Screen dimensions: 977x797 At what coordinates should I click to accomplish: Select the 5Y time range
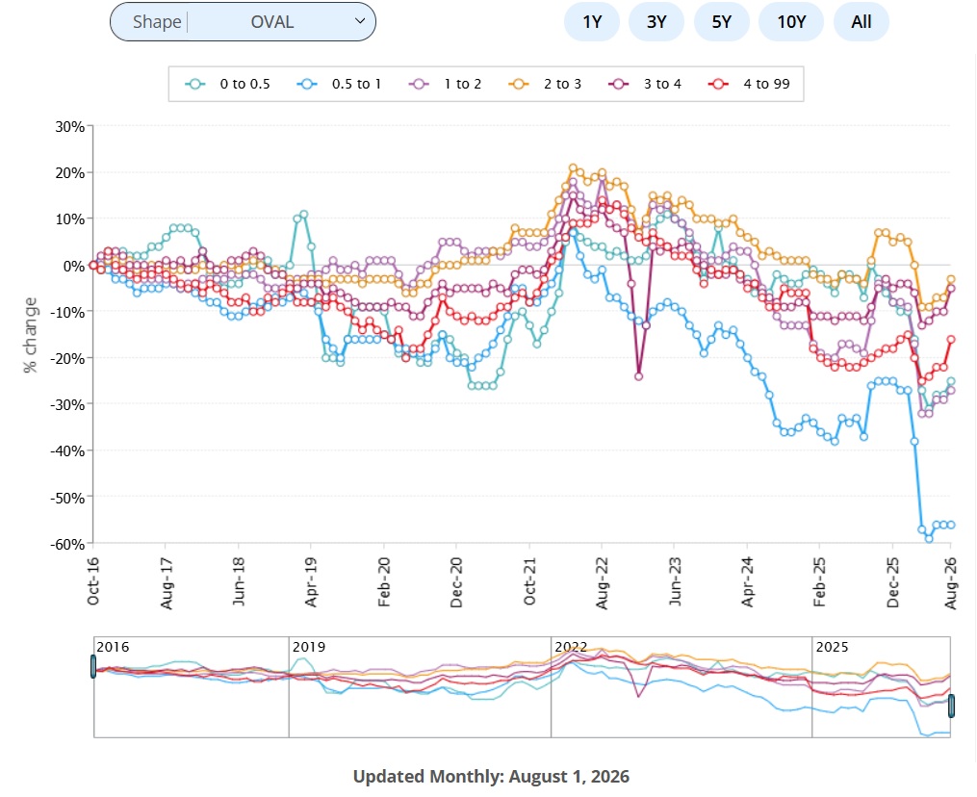(721, 22)
